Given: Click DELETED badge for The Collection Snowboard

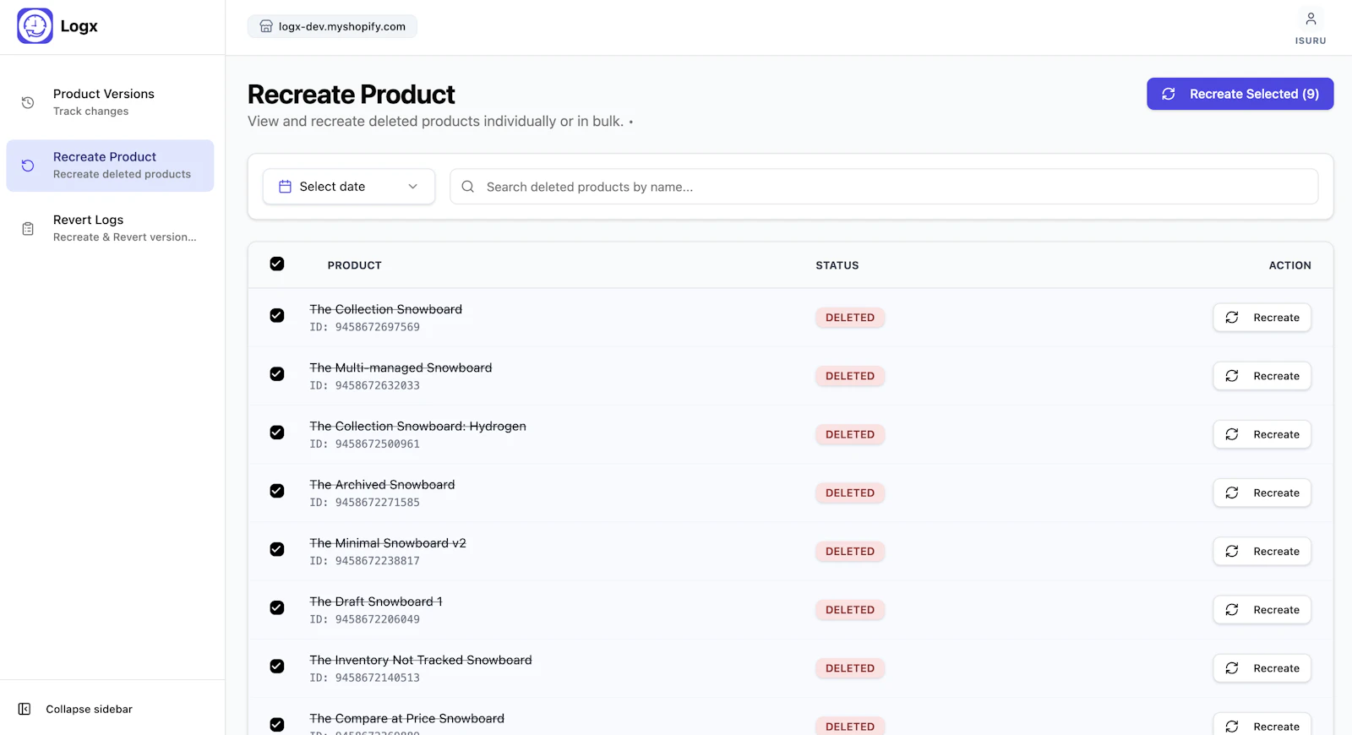Looking at the screenshot, I should (850, 318).
